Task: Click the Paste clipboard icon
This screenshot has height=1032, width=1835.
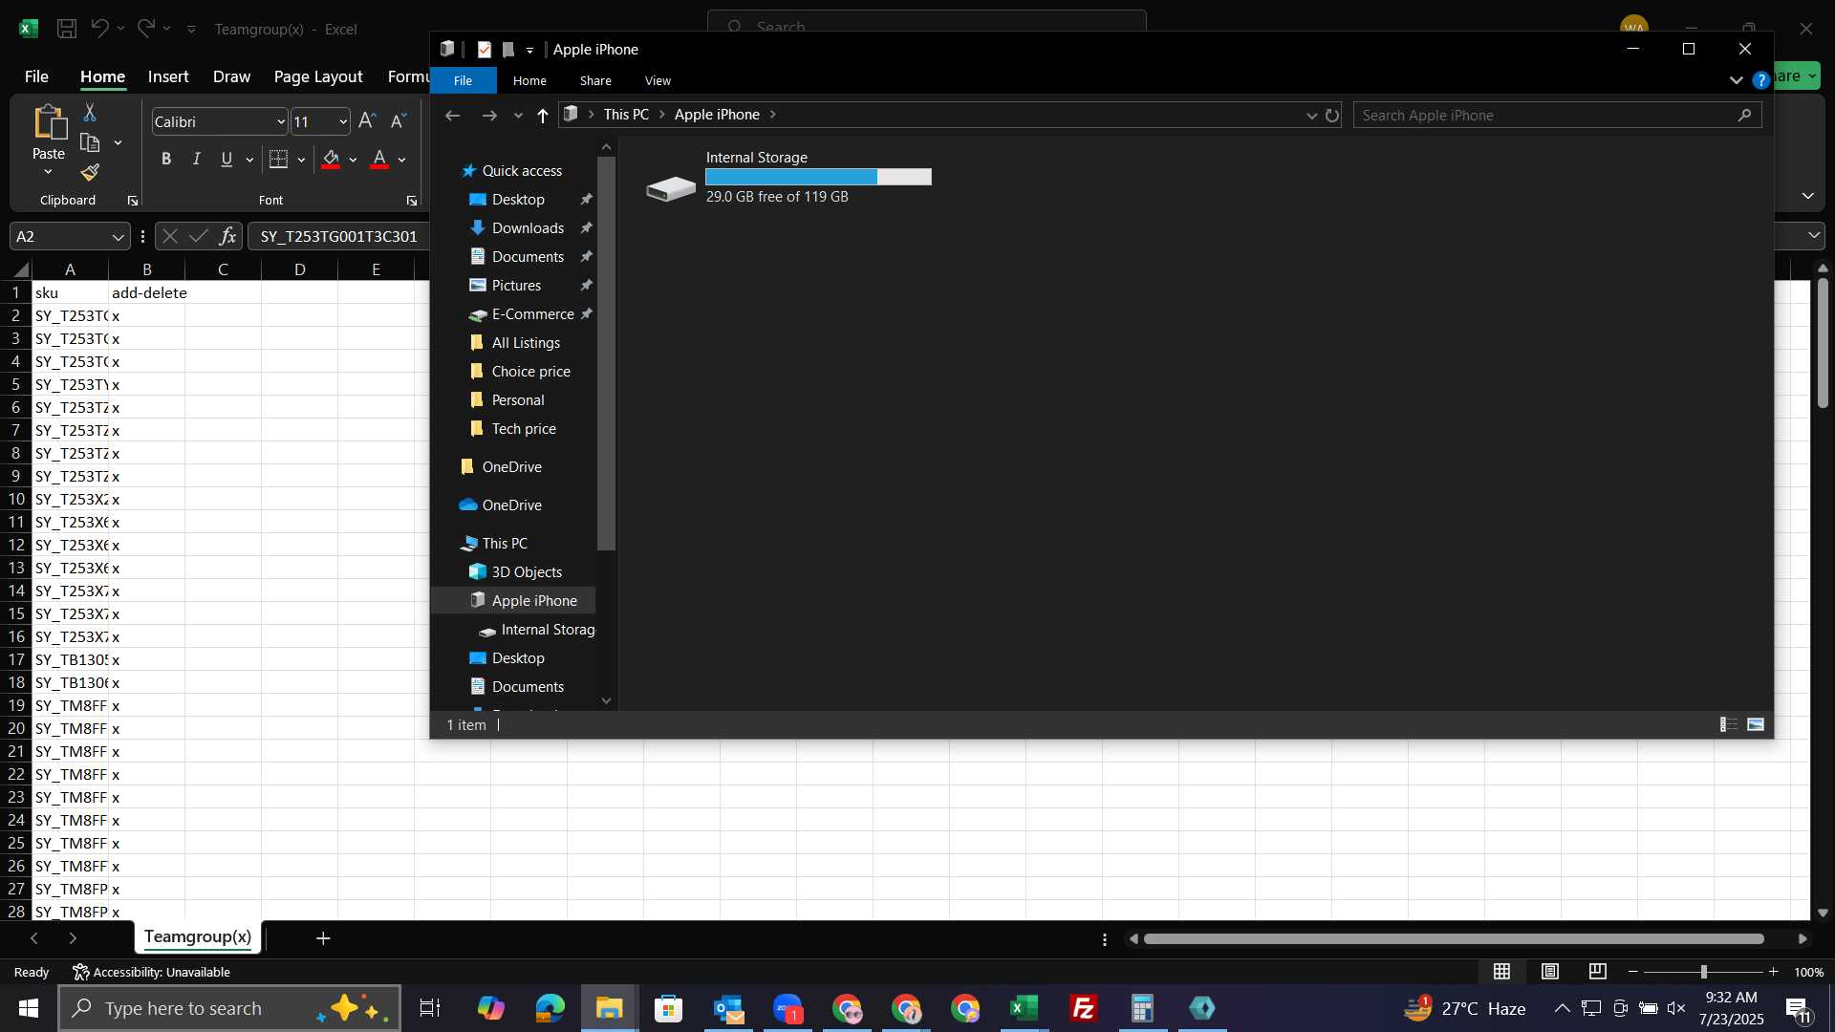Action: point(49,123)
